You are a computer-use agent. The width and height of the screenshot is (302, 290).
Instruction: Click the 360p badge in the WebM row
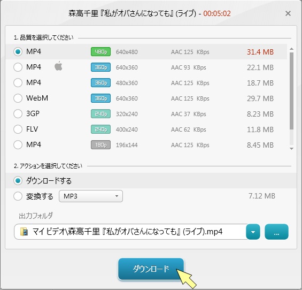[100, 98]
